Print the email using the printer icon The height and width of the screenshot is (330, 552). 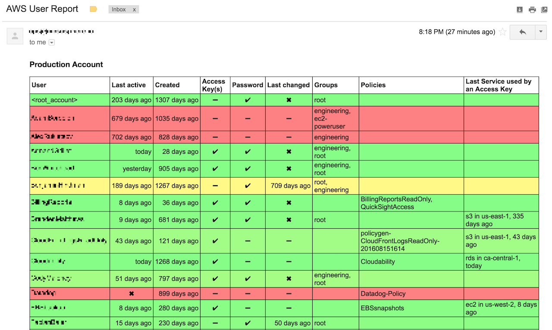coord(532,10)
